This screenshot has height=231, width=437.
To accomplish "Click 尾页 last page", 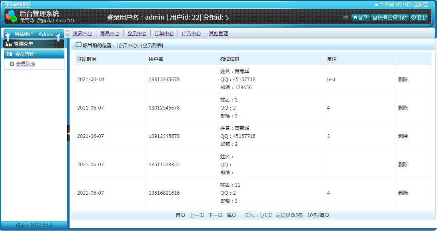I will click(231, 215).
